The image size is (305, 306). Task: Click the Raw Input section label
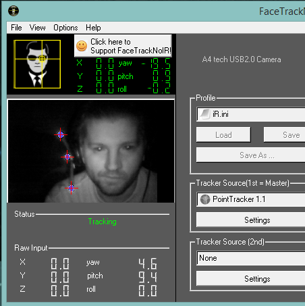(31, 248)
